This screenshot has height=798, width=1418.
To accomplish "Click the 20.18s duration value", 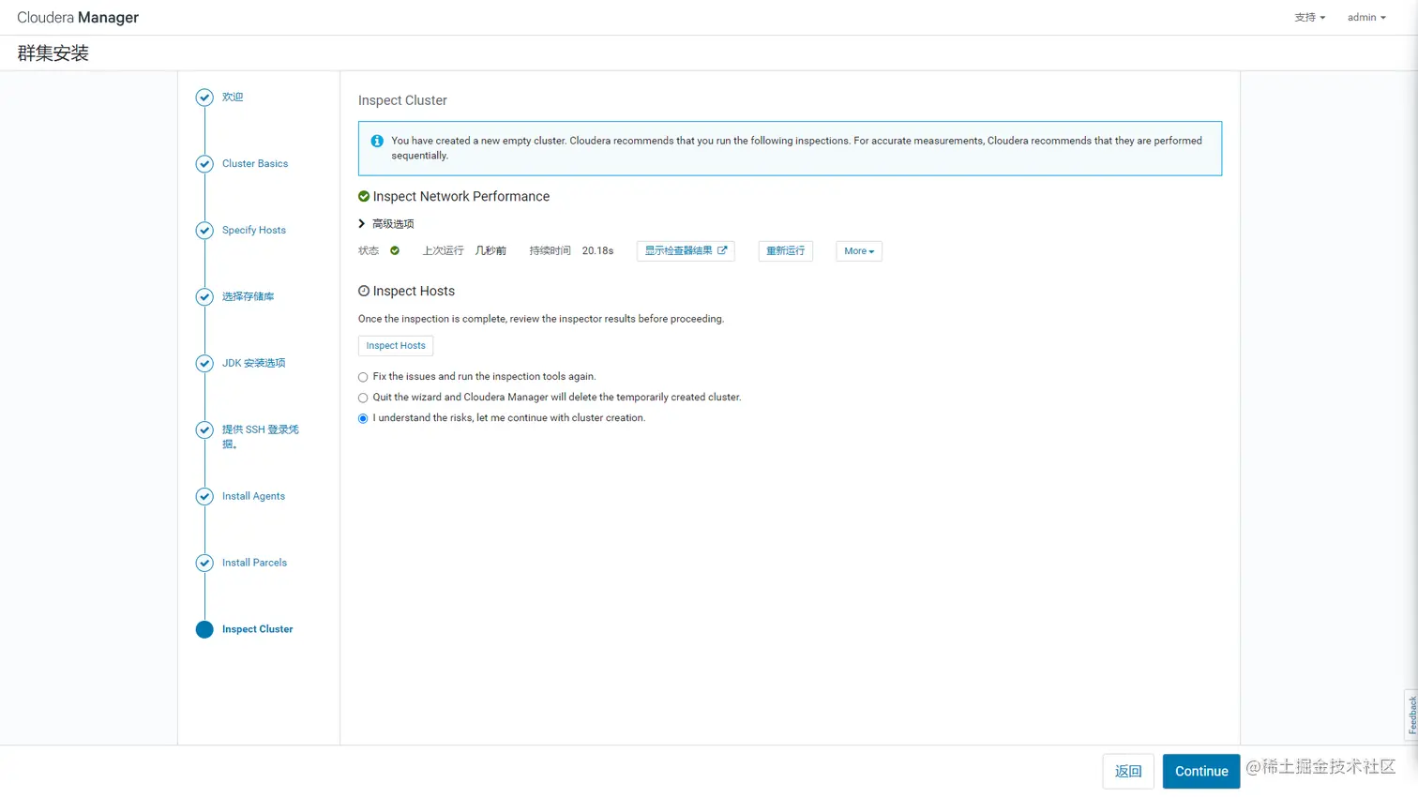I will pyautogui.click(x=597, y=251).
